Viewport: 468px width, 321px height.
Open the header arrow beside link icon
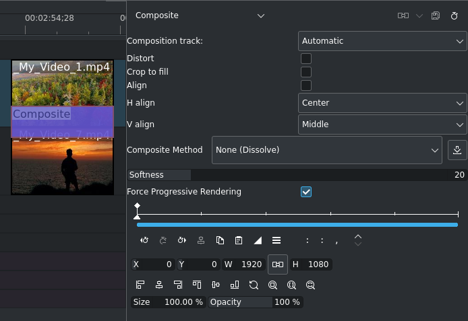(419, 15)
